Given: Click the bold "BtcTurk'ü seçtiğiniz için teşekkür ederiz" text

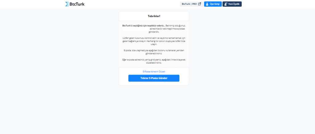Looking at the screenshot, I should [x=144, y=26].
